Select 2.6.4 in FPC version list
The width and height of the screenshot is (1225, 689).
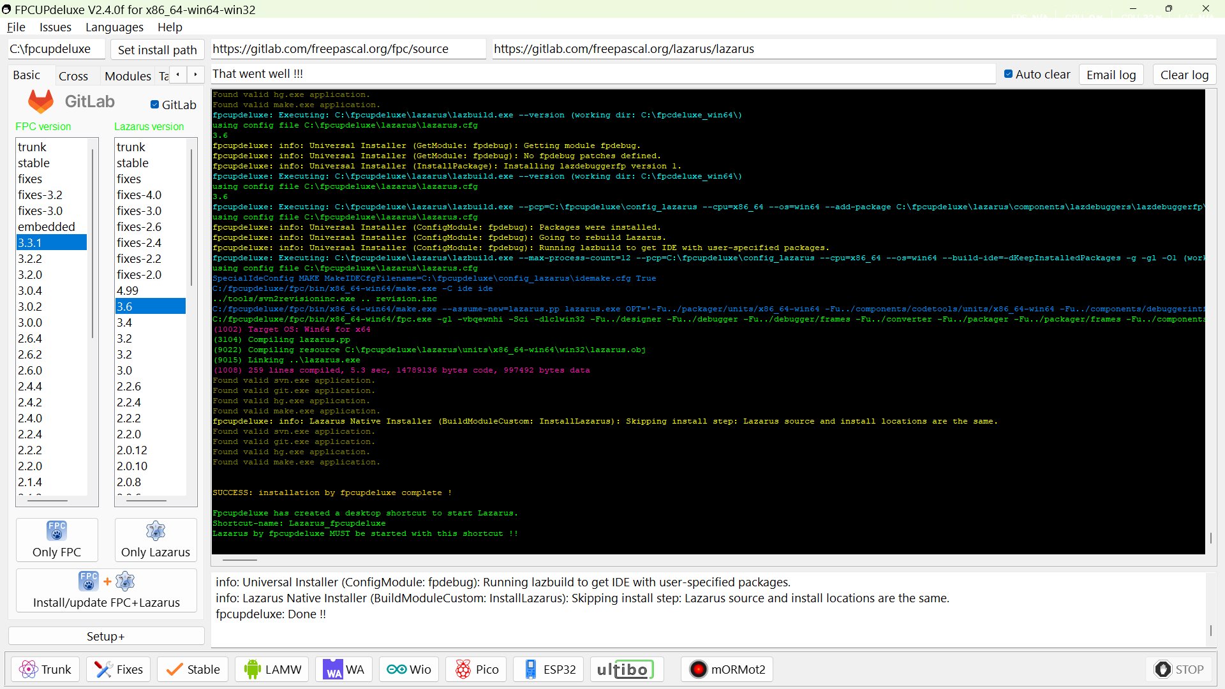[52, 338]
